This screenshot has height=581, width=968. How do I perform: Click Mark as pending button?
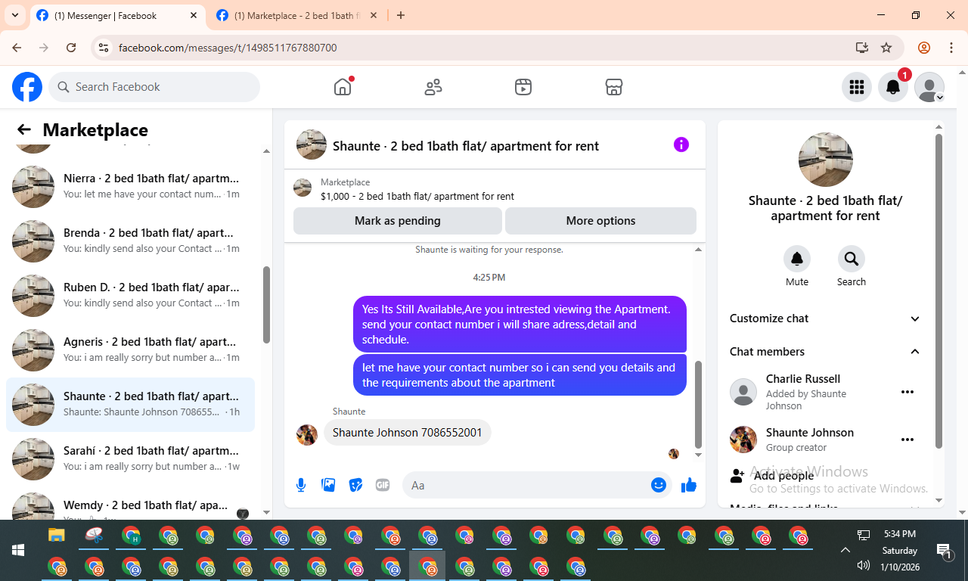point(398,221)
